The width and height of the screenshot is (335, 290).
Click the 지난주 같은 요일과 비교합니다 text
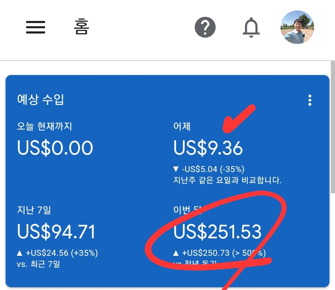coord(227,180)
